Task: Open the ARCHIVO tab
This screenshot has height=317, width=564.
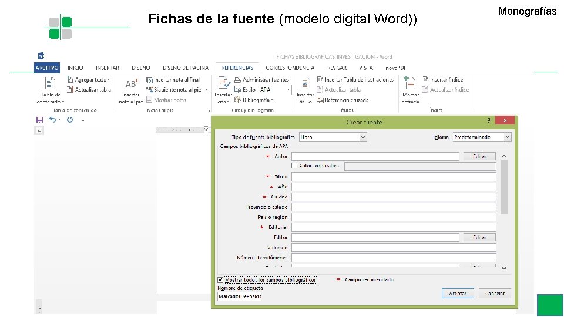Action: pos(47,68)
